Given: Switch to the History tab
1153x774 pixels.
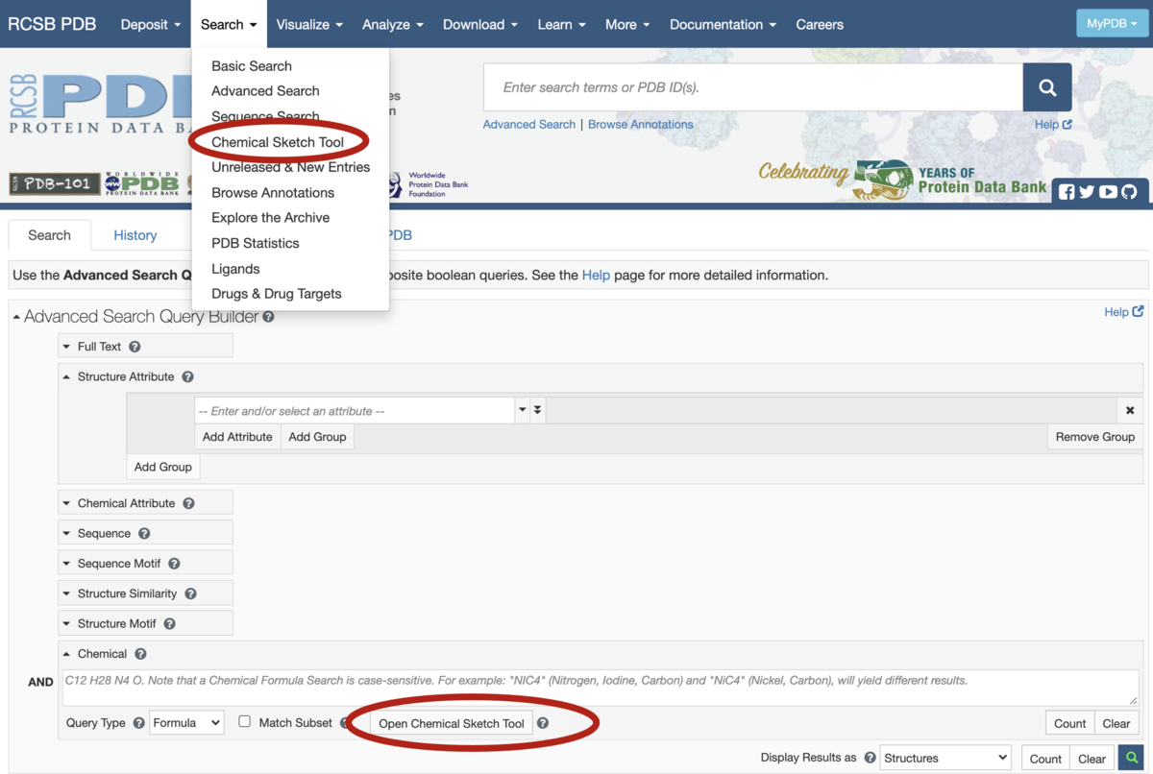Looking at the screenshot, I should coord(135,235).
